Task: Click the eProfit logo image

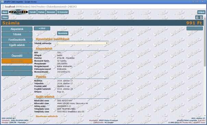Action: [19, 12]
